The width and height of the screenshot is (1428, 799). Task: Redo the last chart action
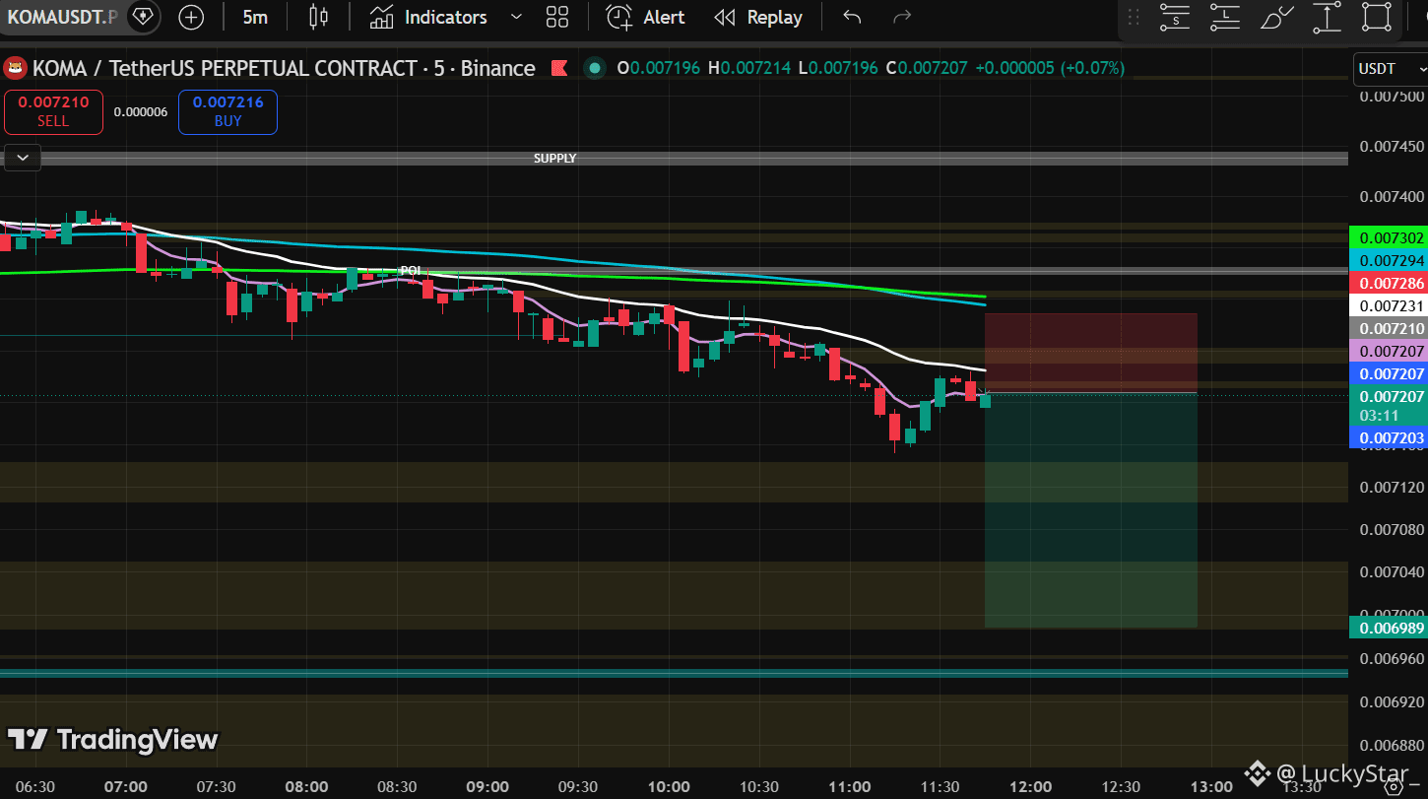coord(901,17)
